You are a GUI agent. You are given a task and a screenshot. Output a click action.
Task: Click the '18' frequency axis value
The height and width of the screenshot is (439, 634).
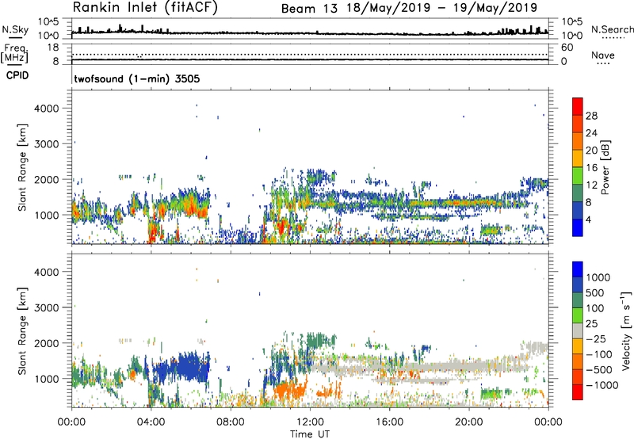tap(52, 48)
